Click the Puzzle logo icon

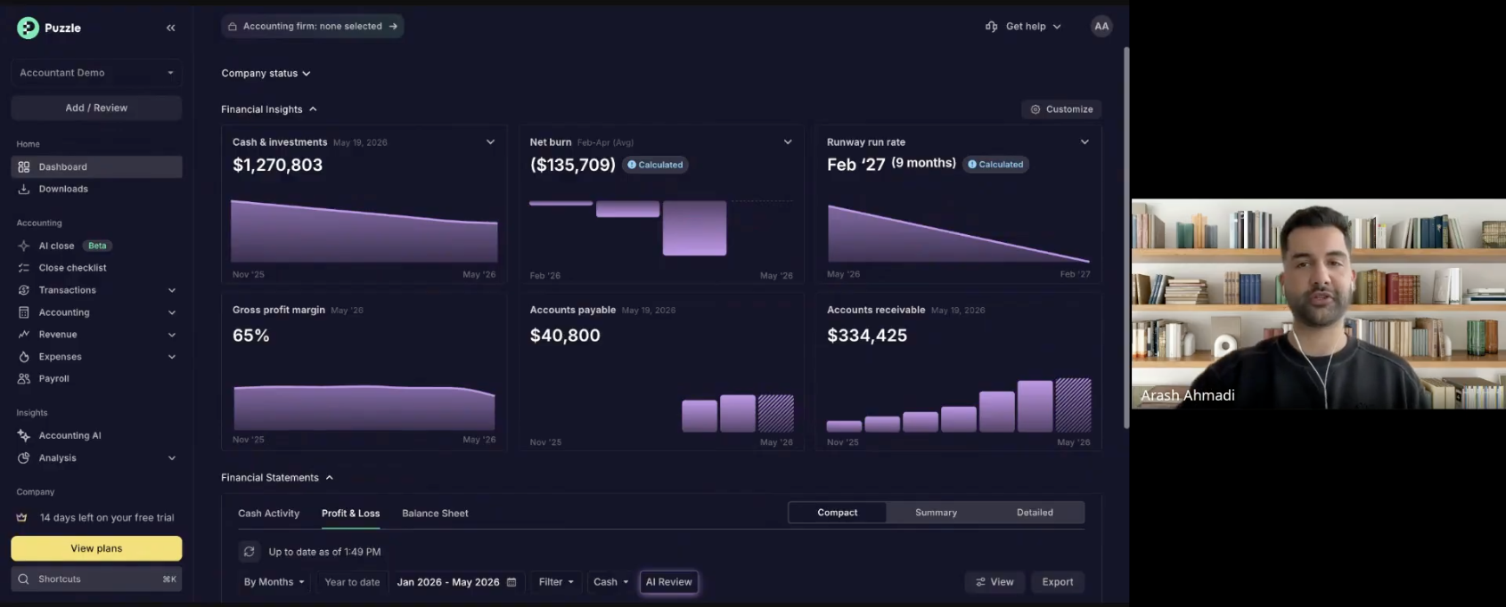pos(28,28)
